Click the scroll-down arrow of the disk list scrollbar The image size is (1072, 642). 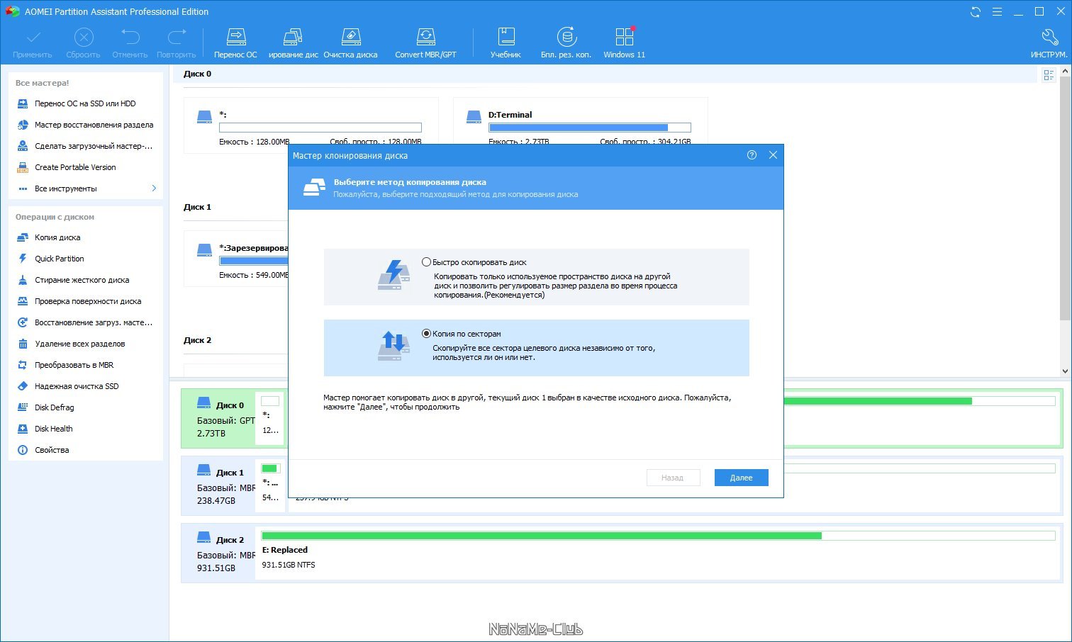(x=1065, y=371)
